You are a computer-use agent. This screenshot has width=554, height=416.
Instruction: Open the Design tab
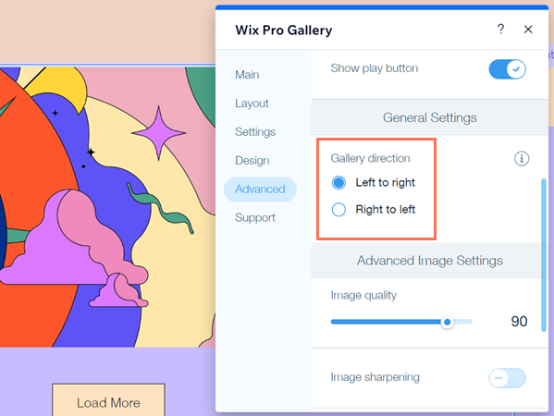coord(252,161)
